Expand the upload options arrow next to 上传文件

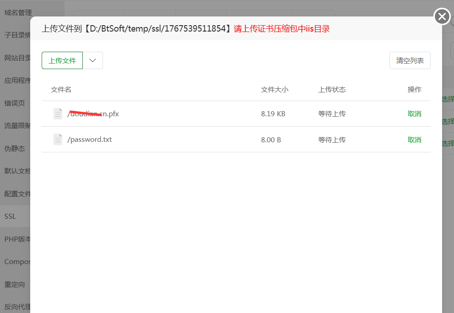pyautogui.click(x=93, y=60)
